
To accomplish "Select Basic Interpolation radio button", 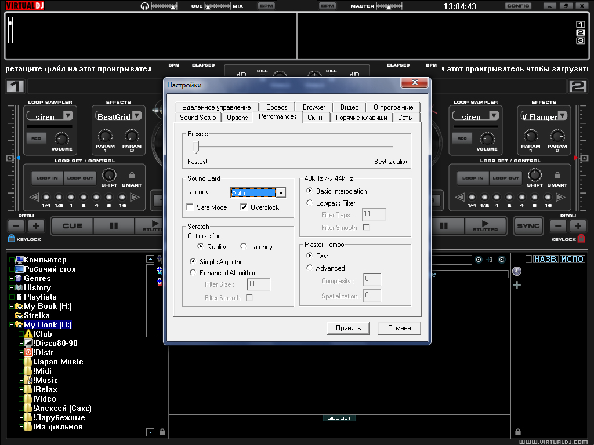I will point(310,191).
